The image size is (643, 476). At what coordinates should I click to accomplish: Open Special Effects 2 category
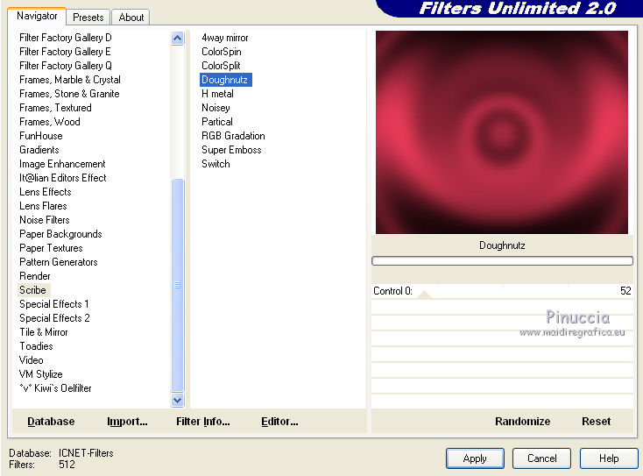[x=54, y=318]
